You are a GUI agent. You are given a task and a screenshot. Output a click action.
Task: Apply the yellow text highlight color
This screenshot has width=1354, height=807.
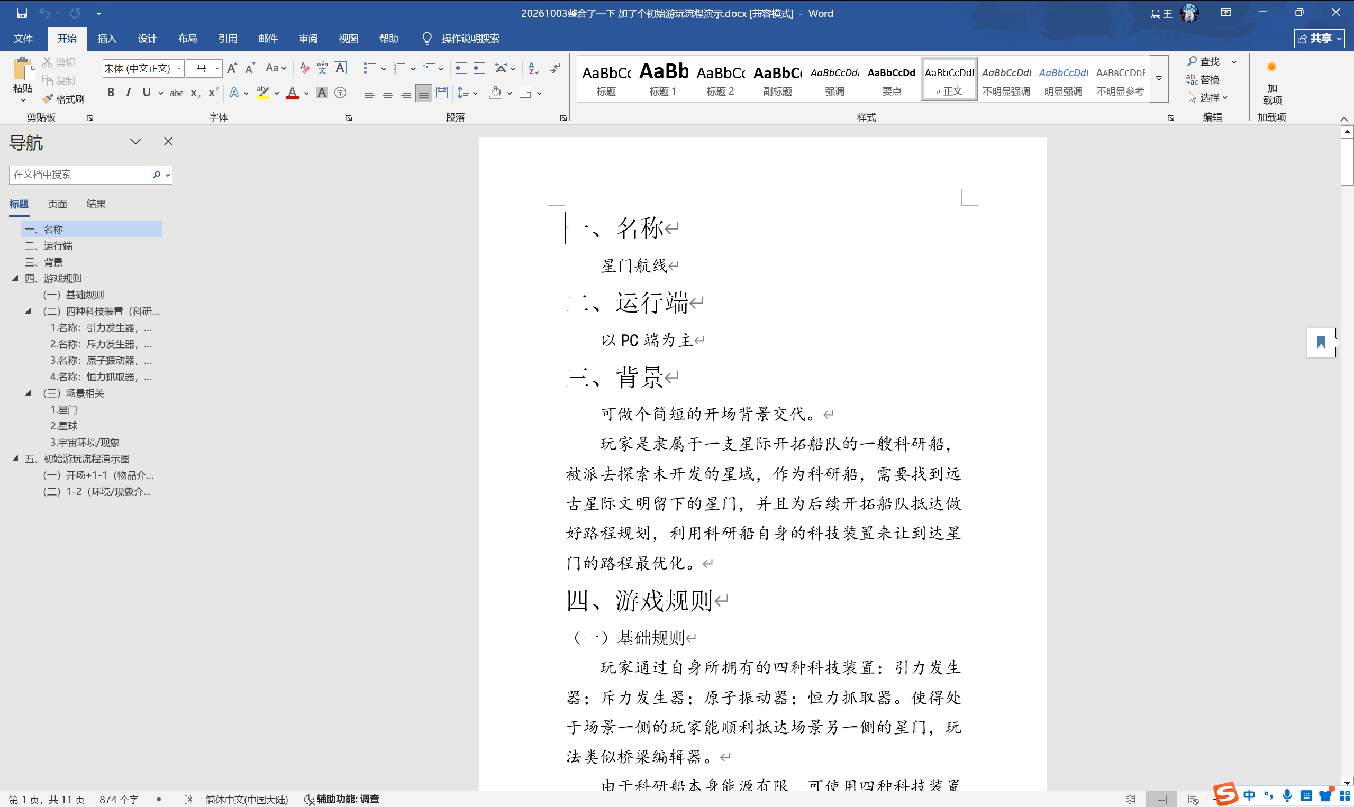(x=263, y=93)
